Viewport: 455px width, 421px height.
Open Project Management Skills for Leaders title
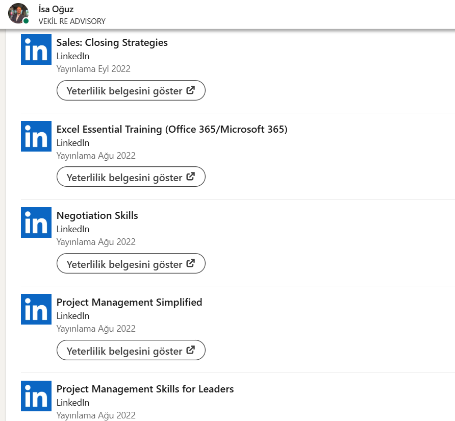pos(145,389)
